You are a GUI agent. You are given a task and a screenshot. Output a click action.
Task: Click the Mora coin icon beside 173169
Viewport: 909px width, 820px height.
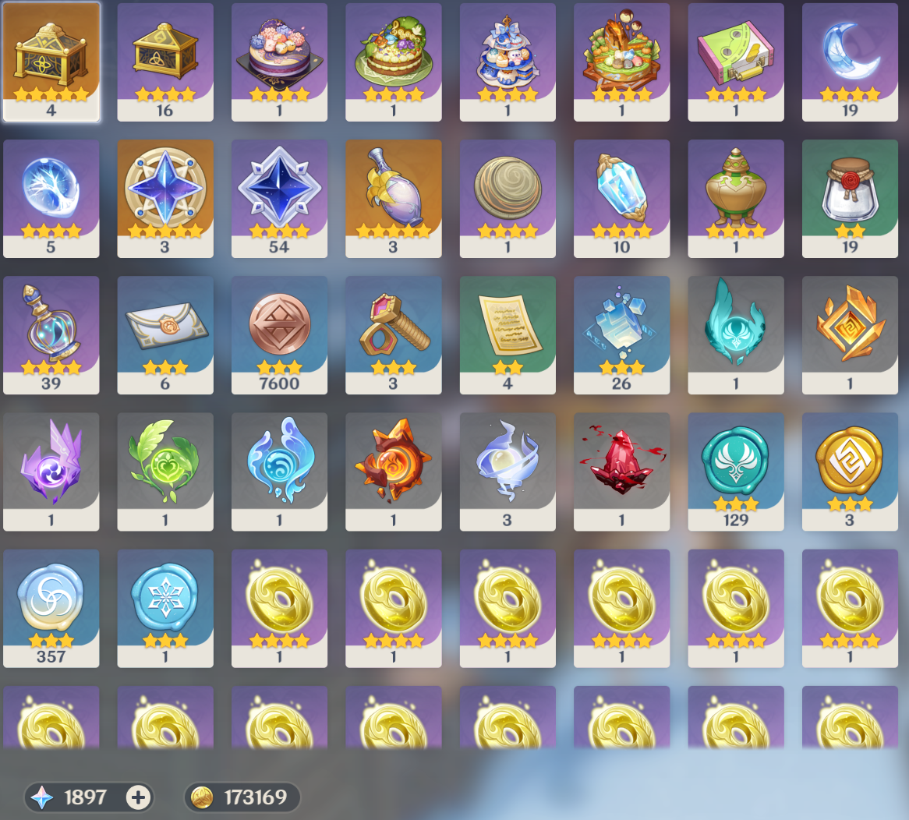click(203, 798)
